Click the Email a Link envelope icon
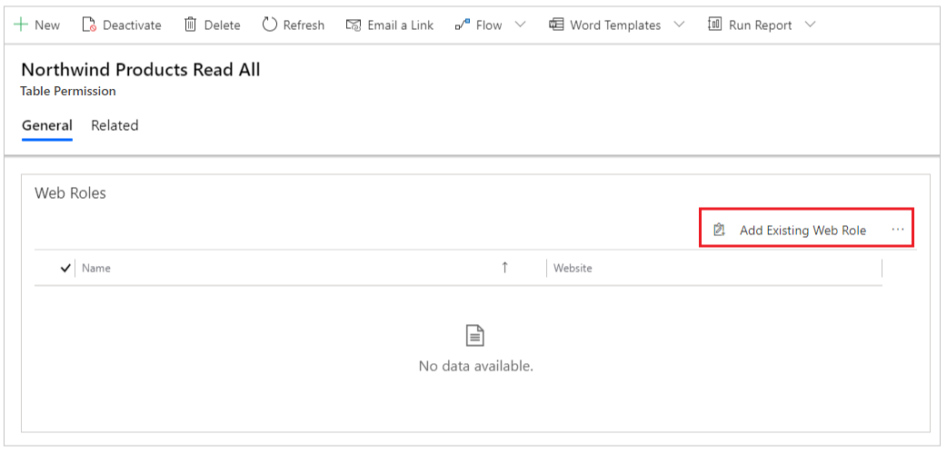The height and width of the screenshot is (453, 947). [x=354, y=25]
